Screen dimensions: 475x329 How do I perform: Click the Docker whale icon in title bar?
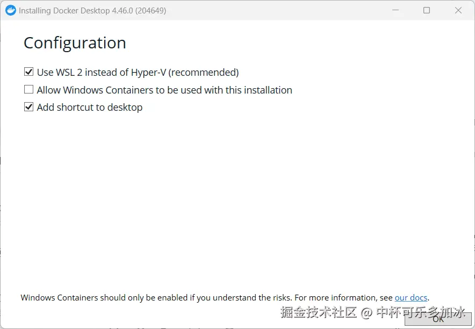pyautogui.click(x=11, y=10)
